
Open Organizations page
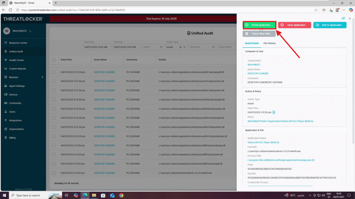[x=16, y=129]
